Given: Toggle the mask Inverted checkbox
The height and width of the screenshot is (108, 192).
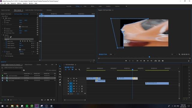Looking at the screenshot, I should coord(20,49).
